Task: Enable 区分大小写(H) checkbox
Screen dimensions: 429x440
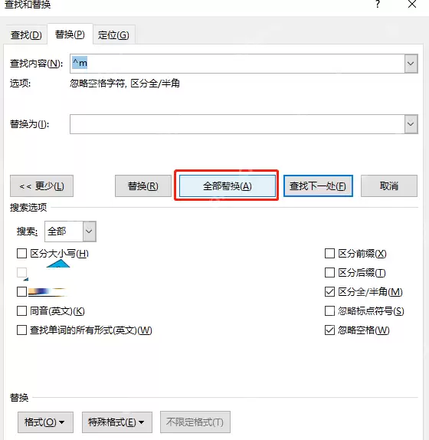Action: (22, 254)
